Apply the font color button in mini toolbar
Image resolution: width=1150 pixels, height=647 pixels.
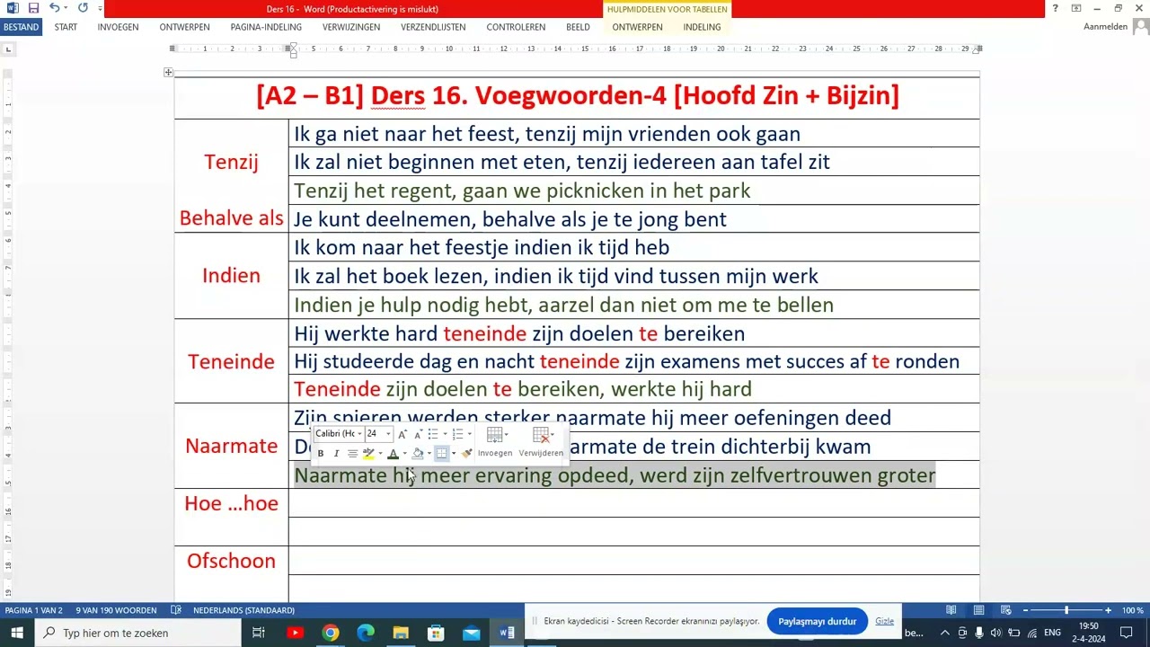393,454
